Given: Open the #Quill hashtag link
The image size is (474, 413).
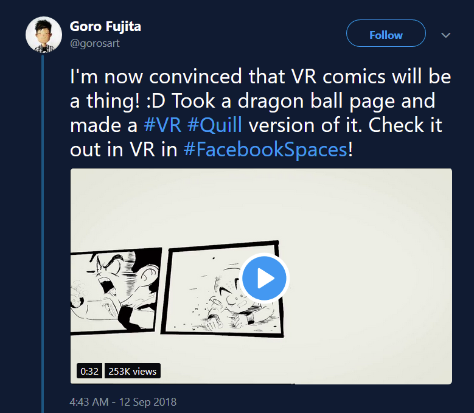Looking at the screenshot, I should (x=214, y=125).
